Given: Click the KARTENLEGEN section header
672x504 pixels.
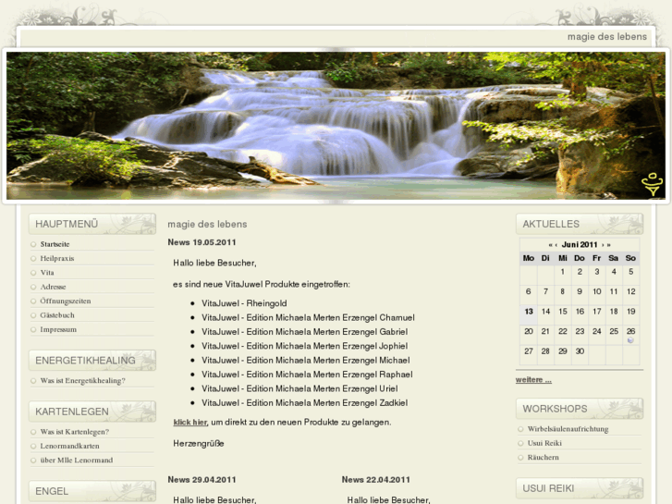Looking at the screenshot, I should (92, 412).
